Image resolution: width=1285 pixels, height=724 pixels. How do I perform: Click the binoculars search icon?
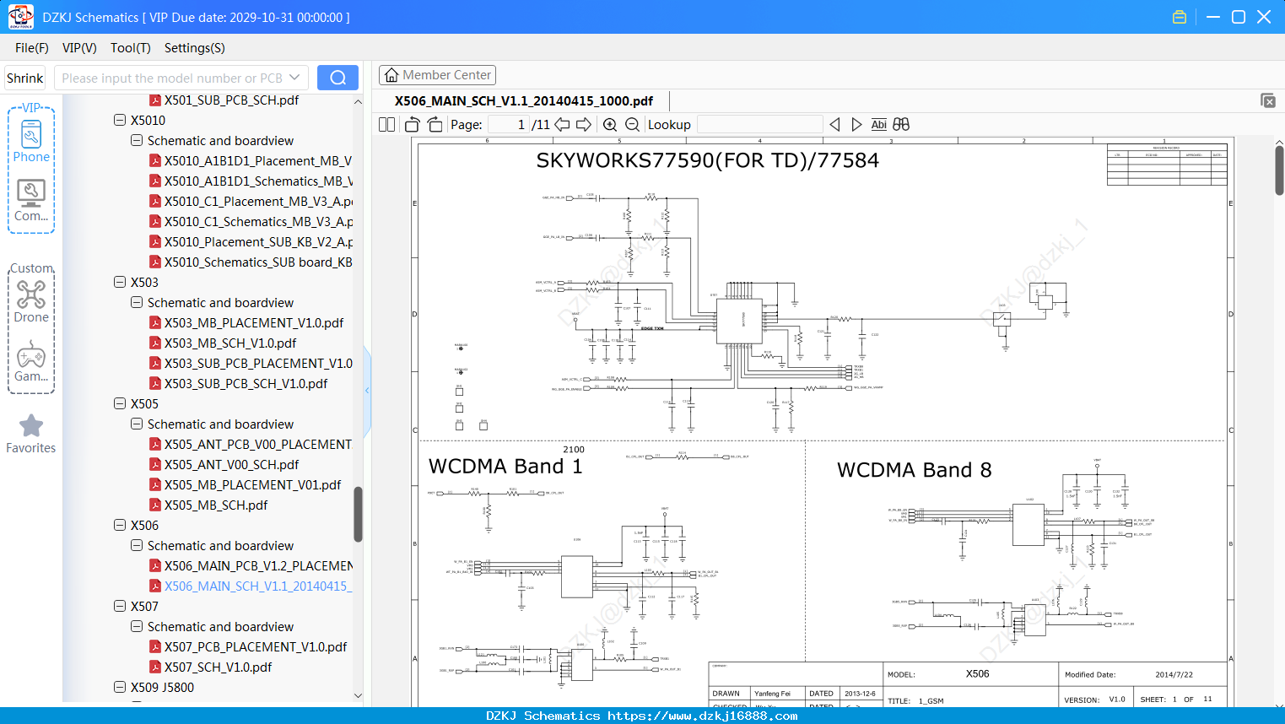click(x=901, y=125)
